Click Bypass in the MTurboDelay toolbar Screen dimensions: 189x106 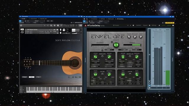pyautogui.click(x=145, y=25)
